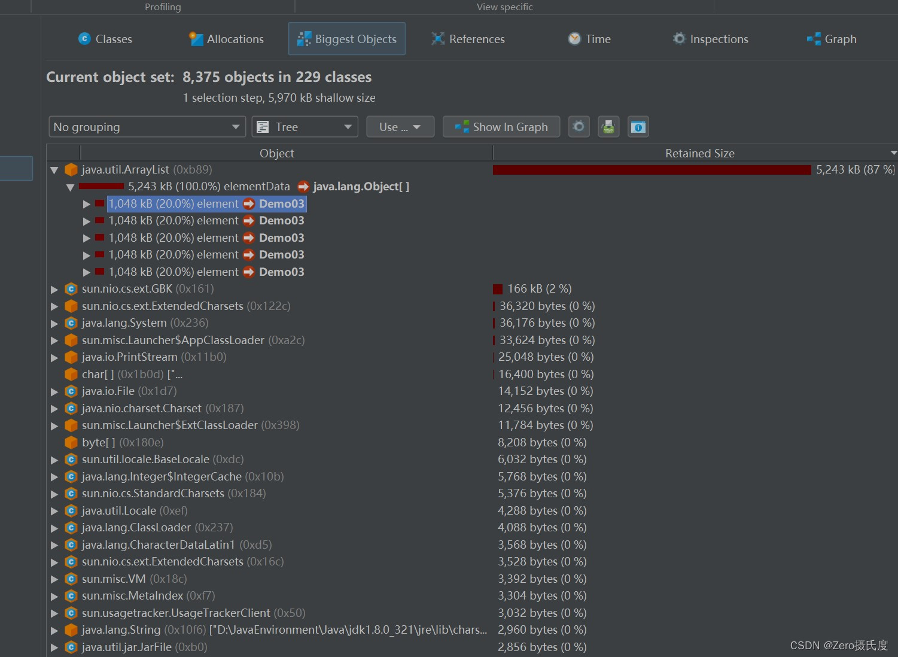This screenshot has height=657, width=898.
Task: Open the Classes view
Action: click(x=105, y=39)
